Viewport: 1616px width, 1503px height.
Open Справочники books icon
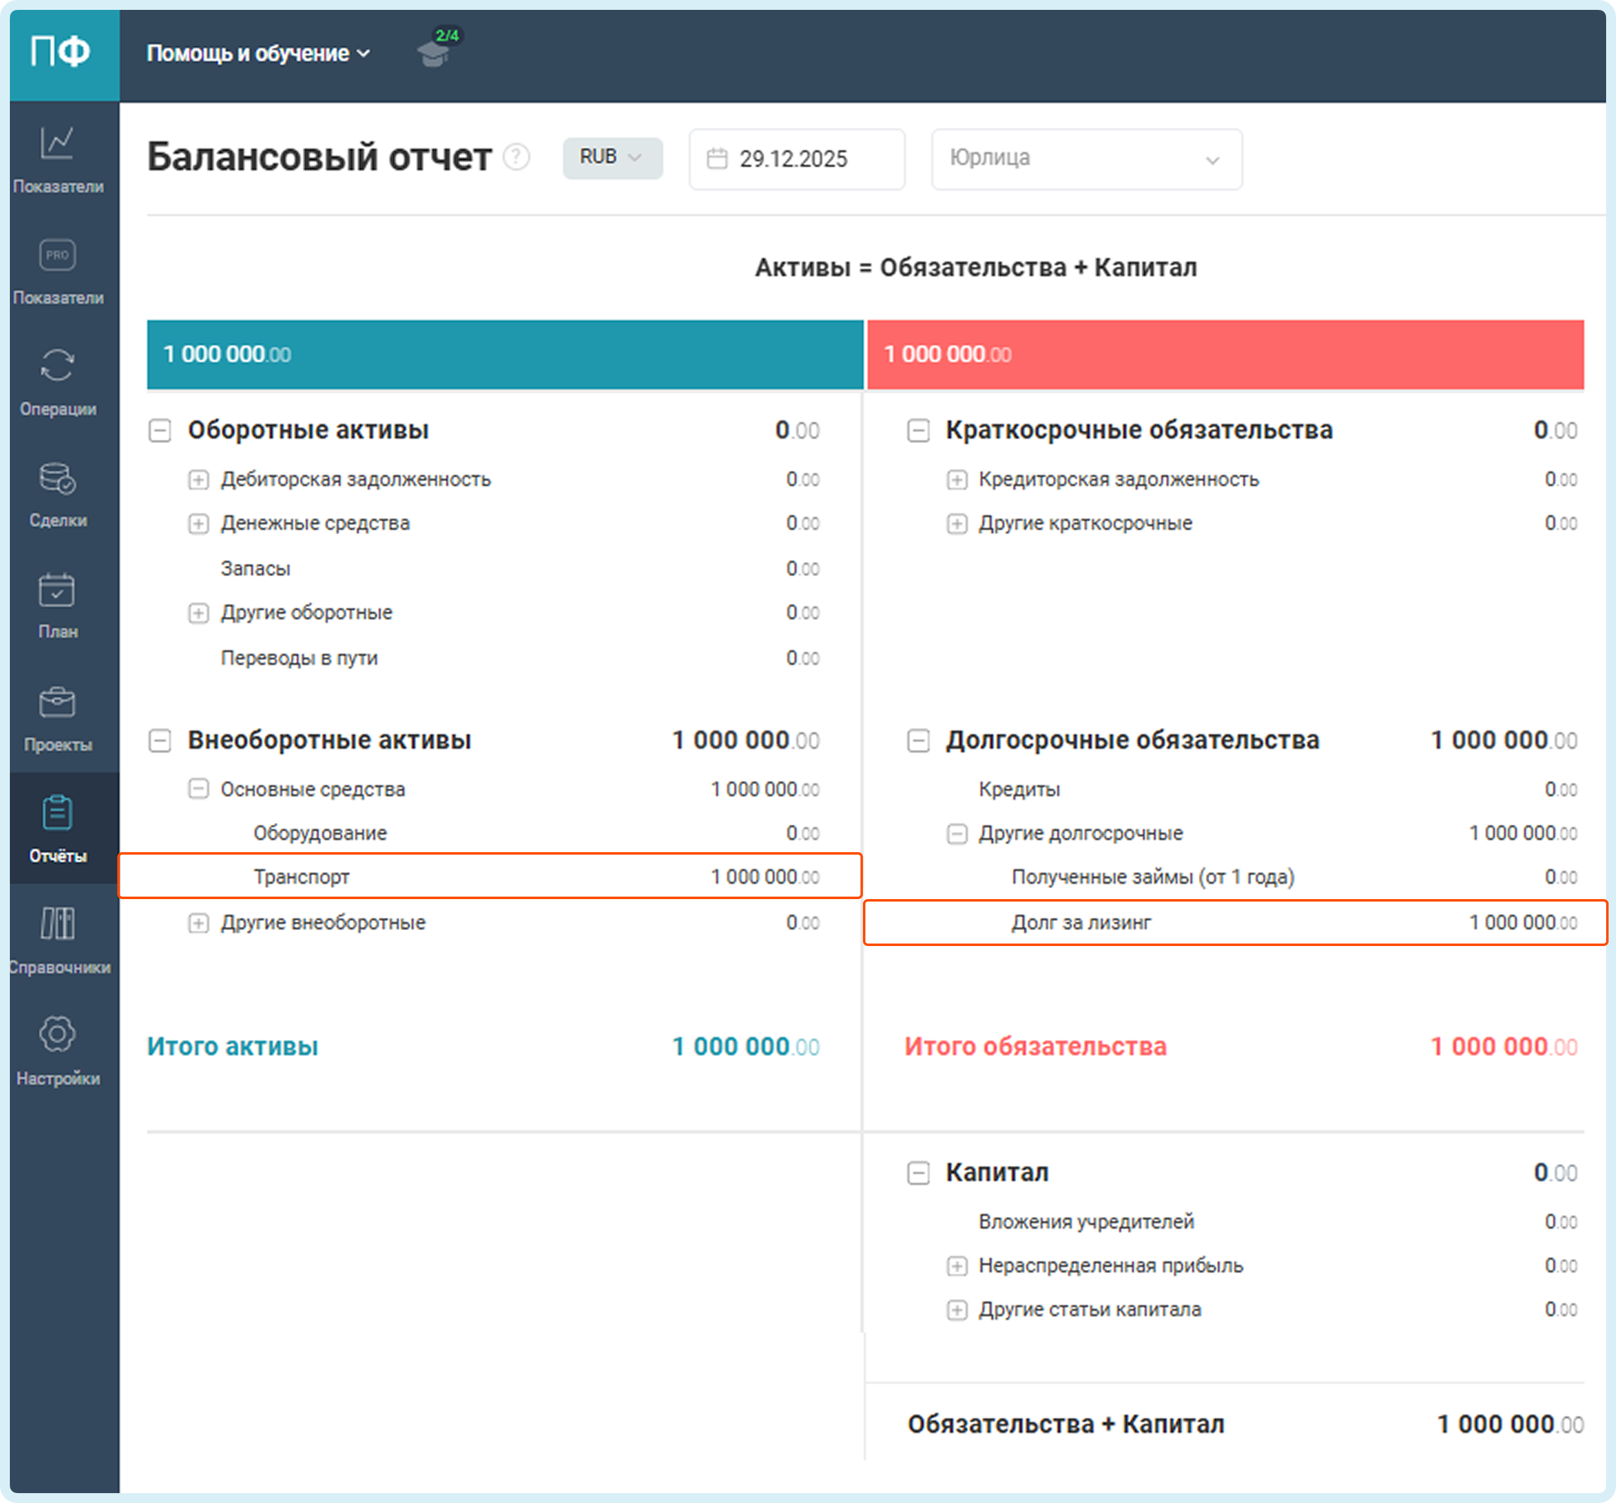[57, 924]
